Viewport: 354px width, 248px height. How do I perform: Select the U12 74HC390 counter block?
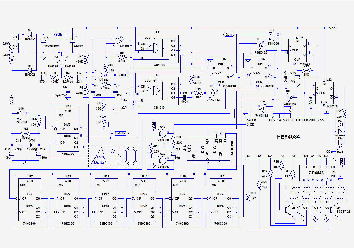tap(30, 200)
